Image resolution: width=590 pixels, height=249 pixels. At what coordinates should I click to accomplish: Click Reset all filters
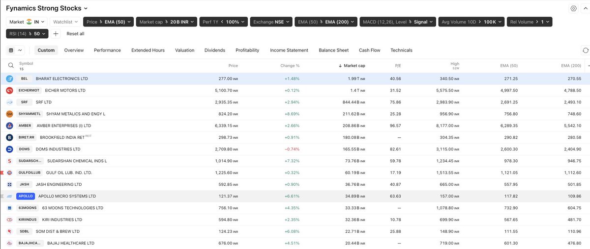pyautogui.click(x=75, y=34)
